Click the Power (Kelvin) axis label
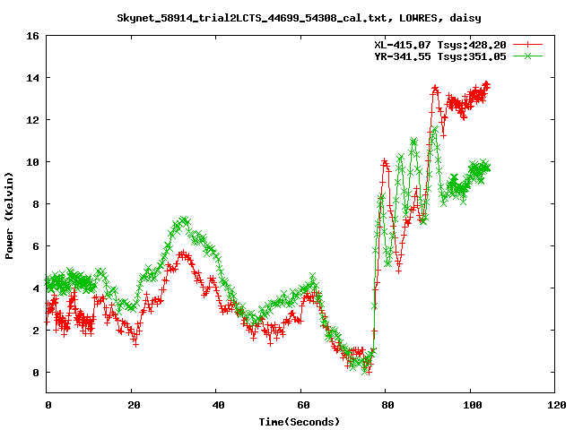This screenshot has width=574, height=430. pyautogui.click(x=9, y=216)
